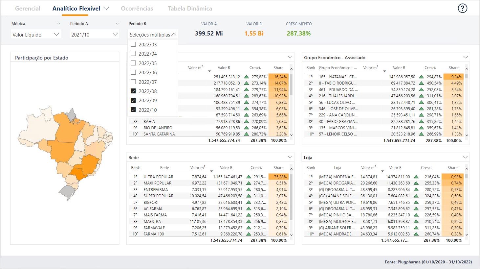The width and height of the screenshot is (480, 269).
Task: Collapse the Seleções múltiplas dropdown
Action: coord(174,35)
